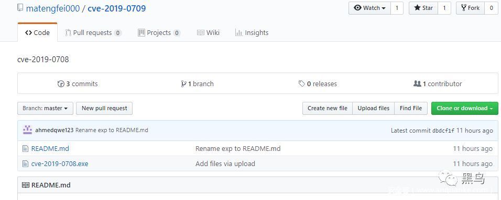View the 1 branch list
This screenshot has width=501, height=200.
point(197,84)
